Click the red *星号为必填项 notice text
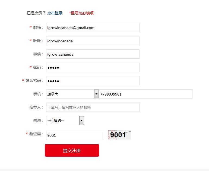The width and height of the screenshot is (209, 171). click(81, 13)
